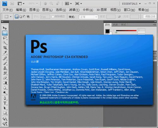This screenshot has width=158, height=128.
Task: Open the tool preset picker arrow
Action: tap(11, 16)
